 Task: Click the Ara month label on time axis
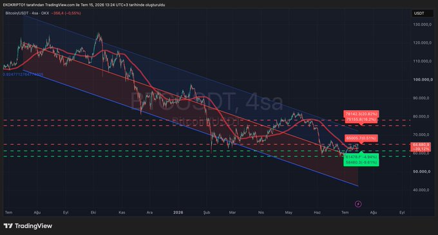coord(149,212)
